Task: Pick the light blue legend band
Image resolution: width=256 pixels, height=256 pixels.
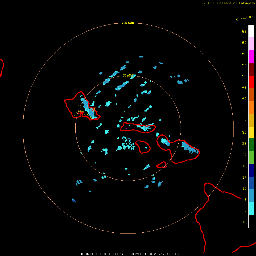Action: (x=251, y=196)
